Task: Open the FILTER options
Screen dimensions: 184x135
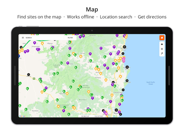Action: 70,38
